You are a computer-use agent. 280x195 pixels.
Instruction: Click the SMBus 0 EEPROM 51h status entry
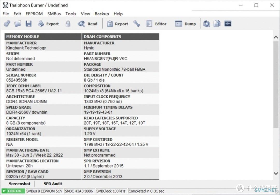(44, 191)
